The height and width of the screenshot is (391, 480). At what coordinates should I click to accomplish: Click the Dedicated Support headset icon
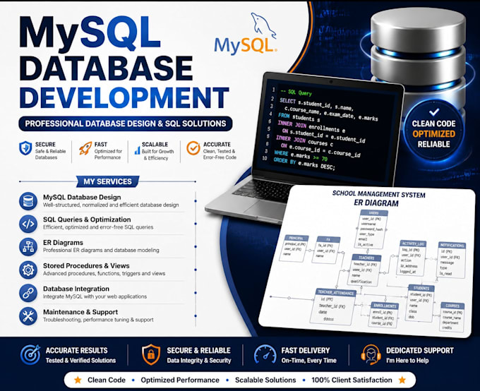371,354
